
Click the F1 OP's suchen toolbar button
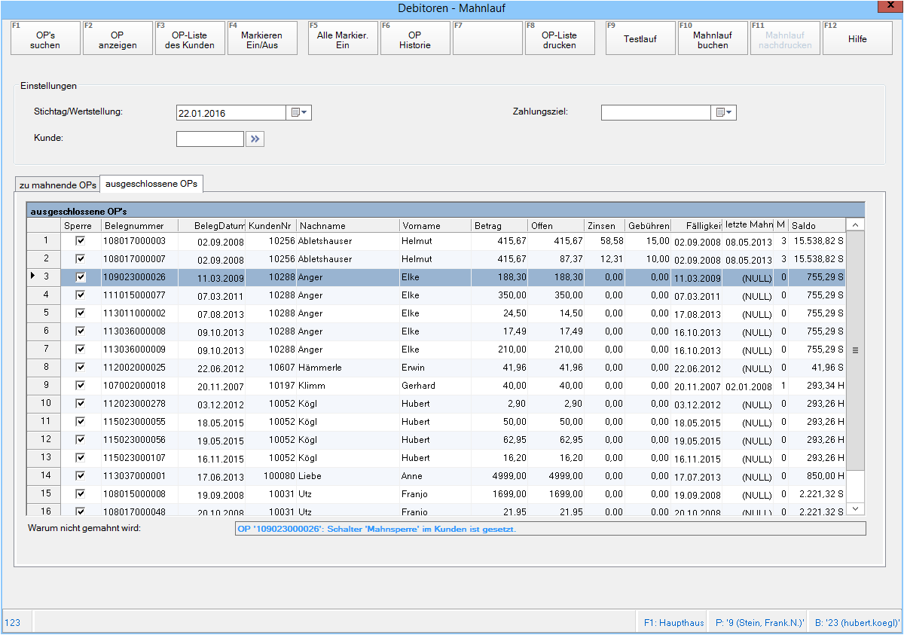pyautogui.click(x=45, y=38)
